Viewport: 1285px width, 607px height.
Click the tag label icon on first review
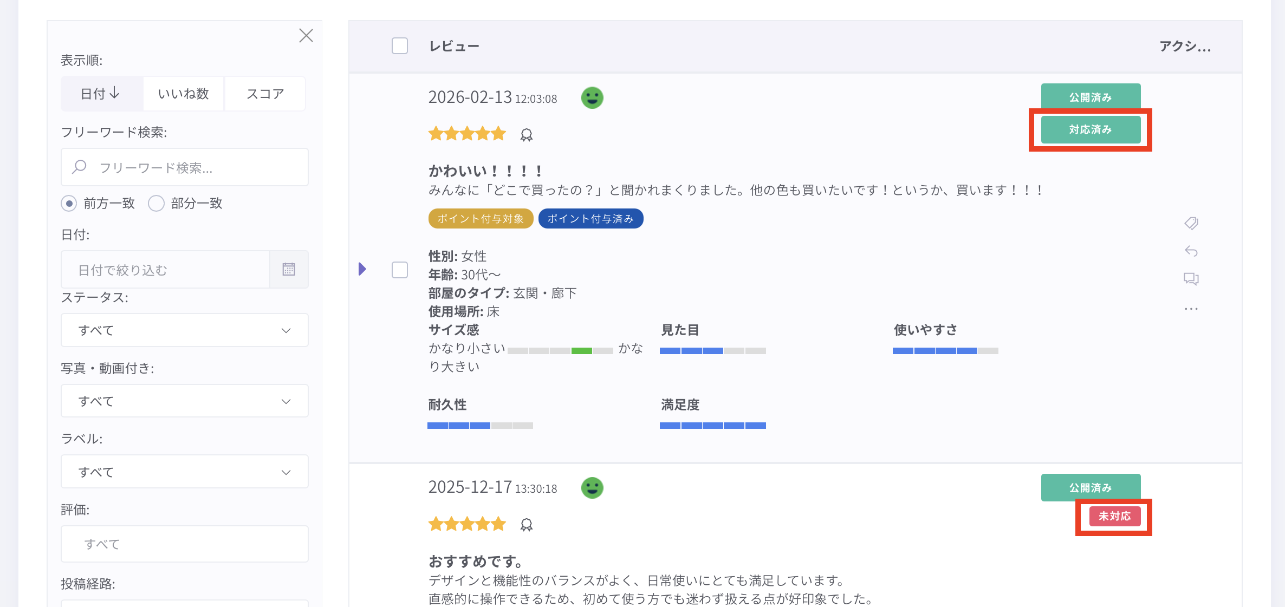[x=1191, y=223]
